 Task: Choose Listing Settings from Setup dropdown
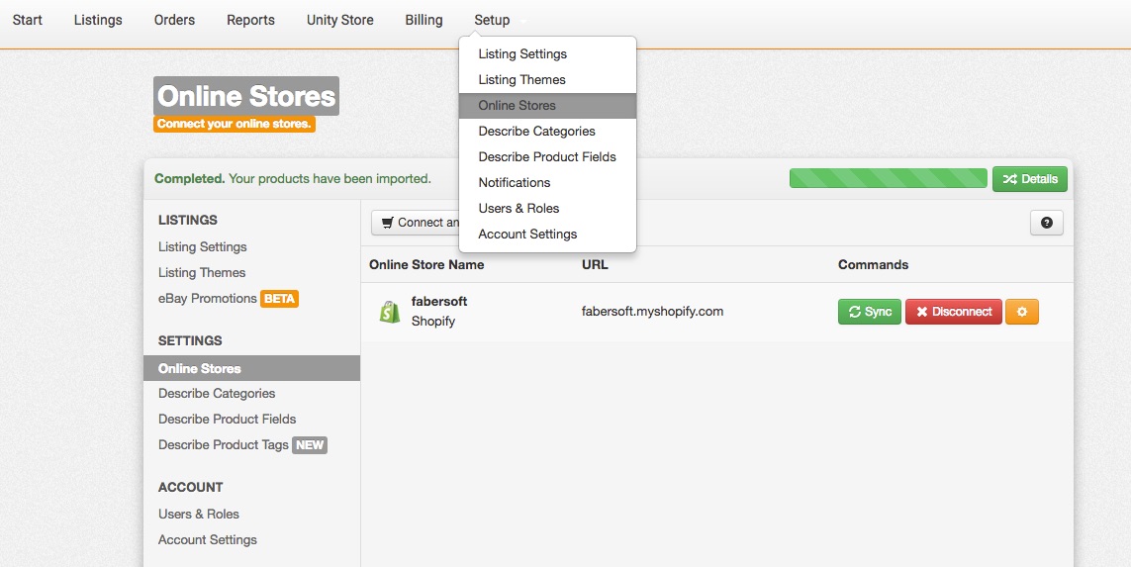(522, 54)
